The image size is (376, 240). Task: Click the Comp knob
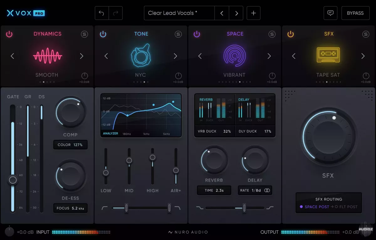pos(70,112)
